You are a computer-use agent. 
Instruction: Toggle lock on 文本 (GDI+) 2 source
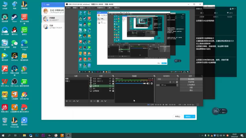[x=113, y=81]
